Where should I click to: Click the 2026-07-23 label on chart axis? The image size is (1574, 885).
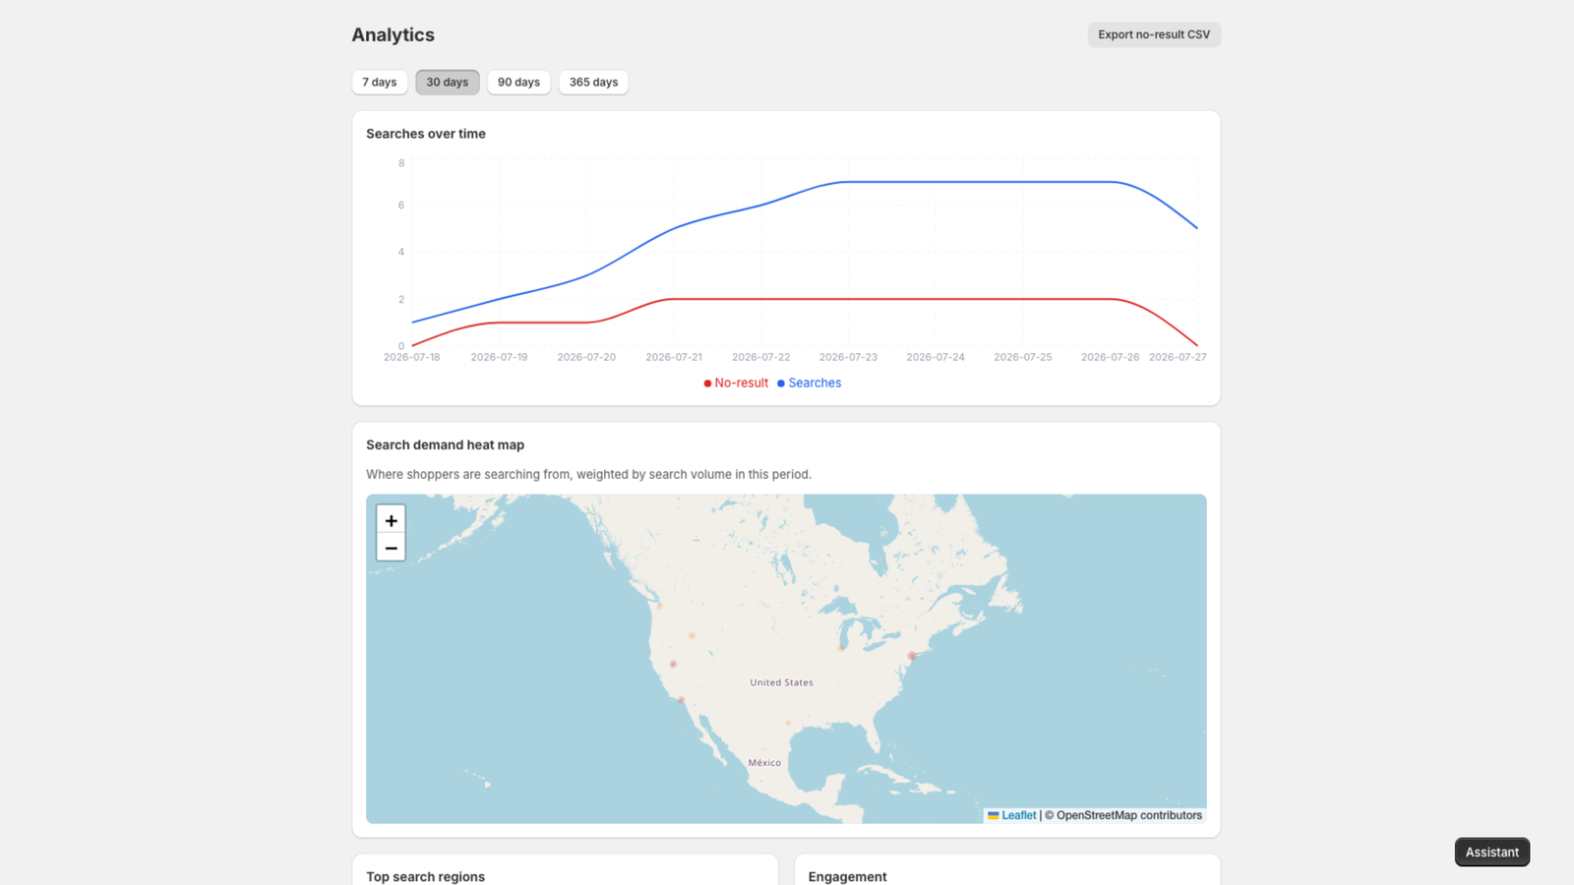[x=848, y=357]
